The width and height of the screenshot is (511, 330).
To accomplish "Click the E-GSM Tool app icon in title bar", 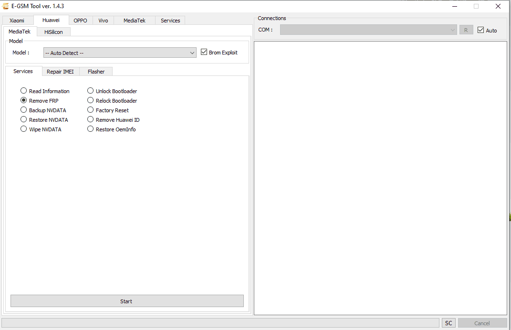I will [x=5, y=6].
